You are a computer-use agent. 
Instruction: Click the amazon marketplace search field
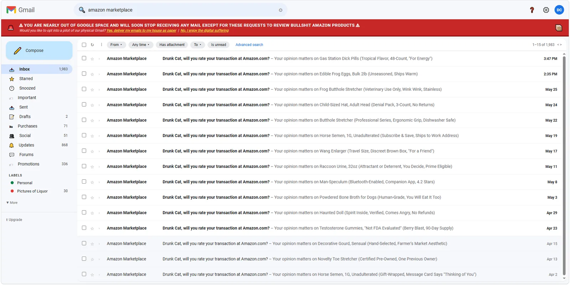[180, 10]
